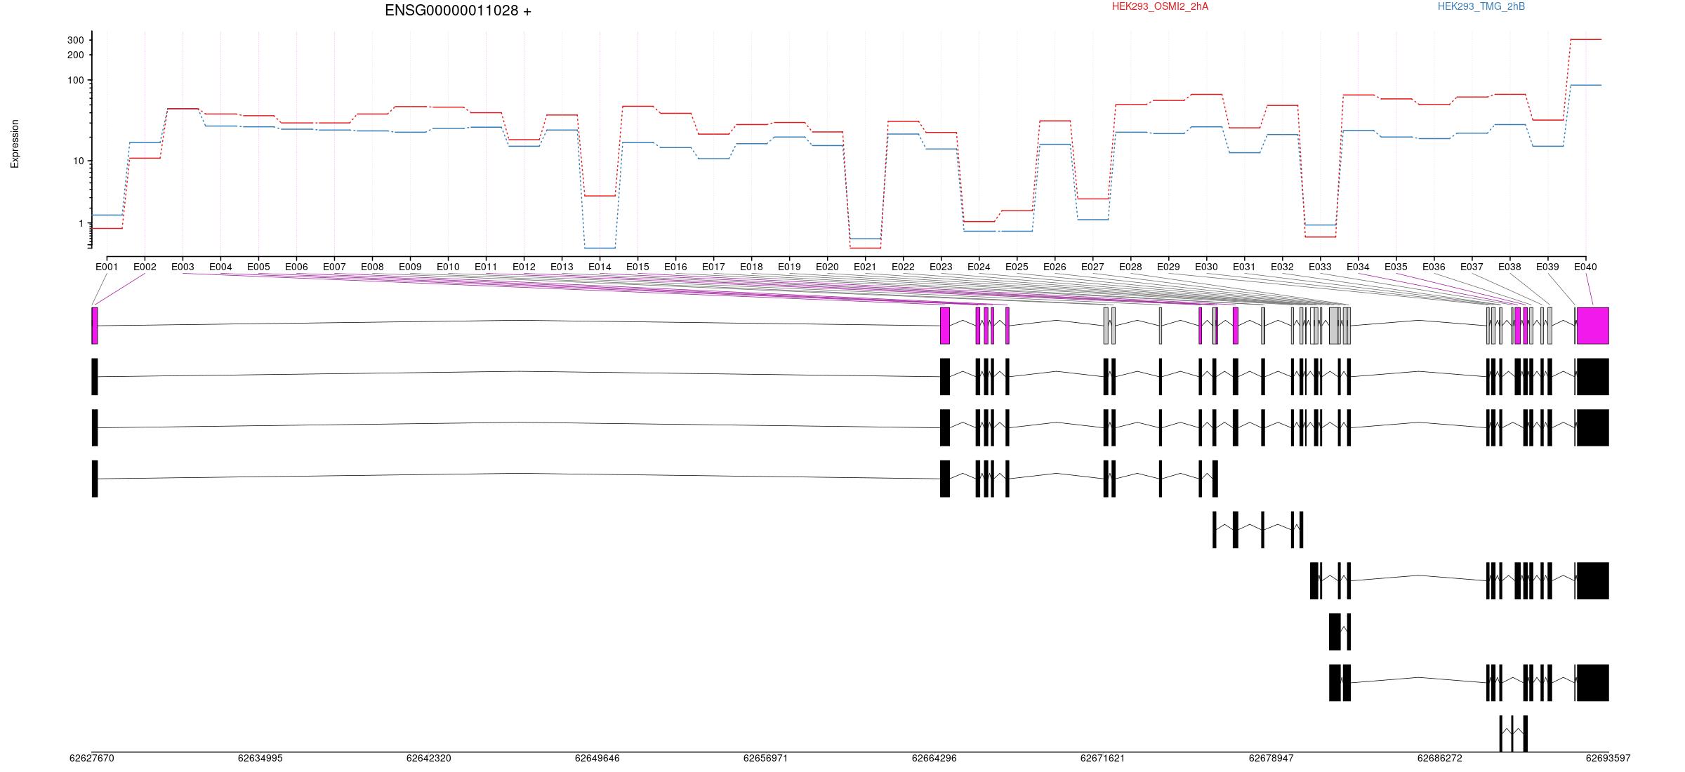Click the blue expression segment above E014
The image size is (1685, 772).
coord(600,248)
